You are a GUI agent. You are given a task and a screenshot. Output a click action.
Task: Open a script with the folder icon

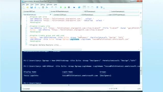pyautogui.click(x=28, y=7)
